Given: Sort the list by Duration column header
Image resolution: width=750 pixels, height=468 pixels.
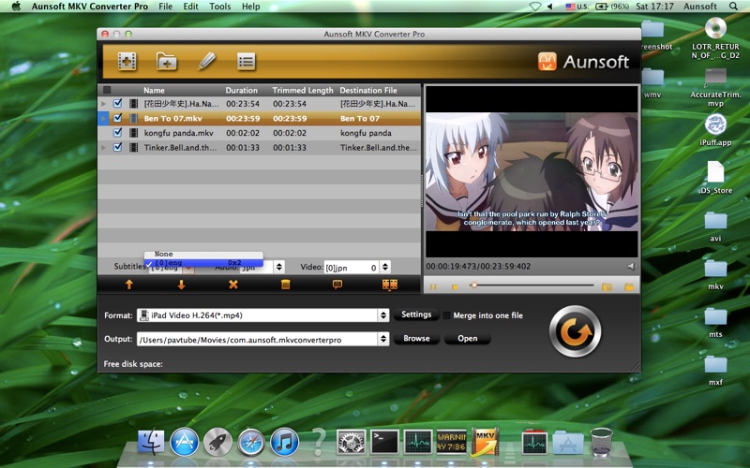Looking at the screenshot, I should (x=241, y=90).
